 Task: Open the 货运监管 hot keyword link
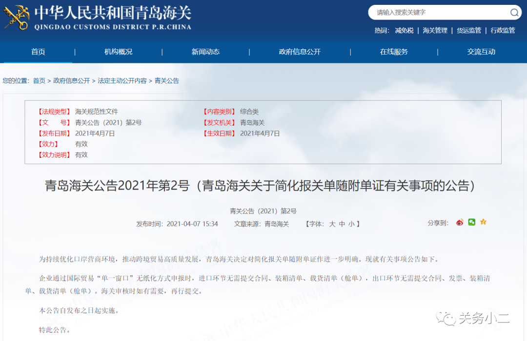(468, 30)
